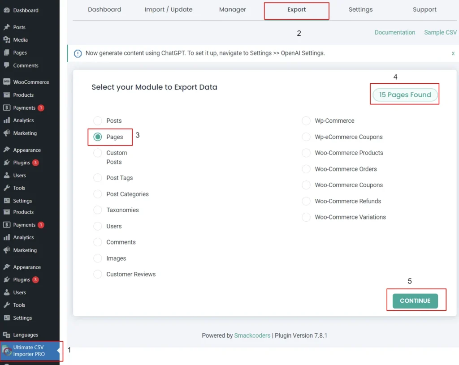
Task: Click the info icon in ChatGPT notice
Action: coord(78,54)
